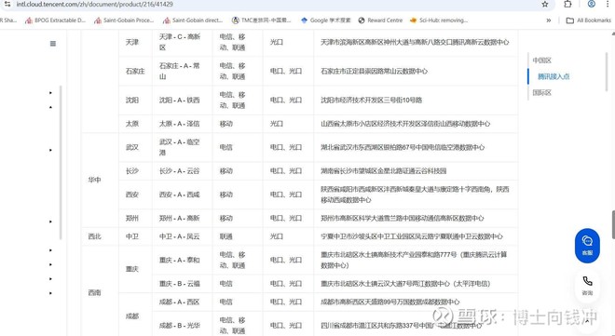Click the 成都 city cell spanning two rows
Viewport: 615px width, 336px height.
pos(135,316)
